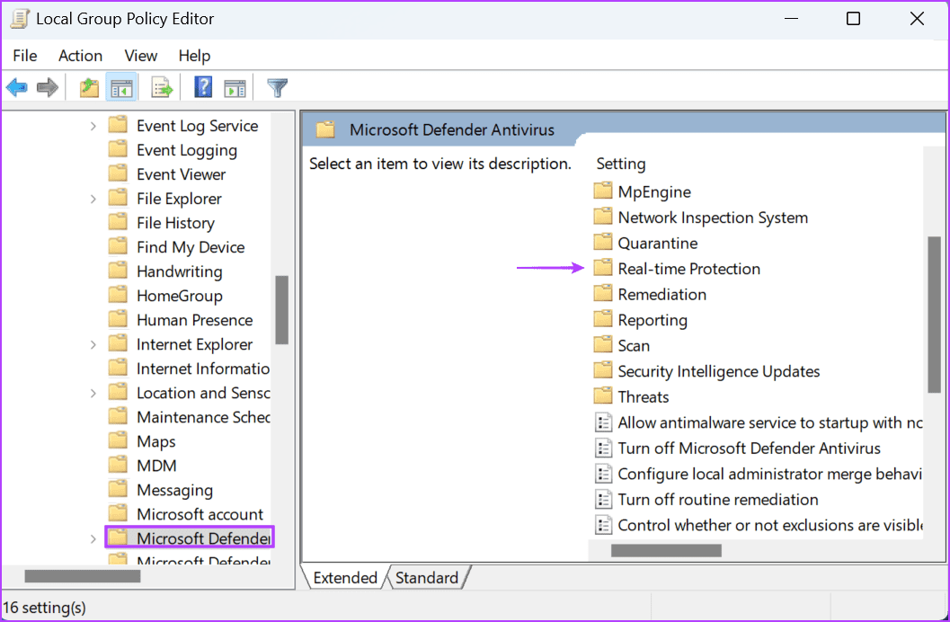
Task: Select Microsoft account in the tree
Action: coord(200,514)
